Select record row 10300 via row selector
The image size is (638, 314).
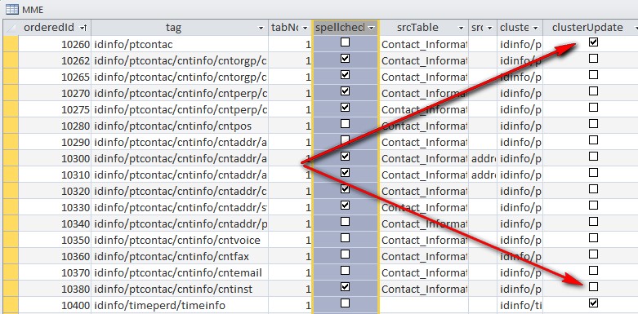[11, 158]
